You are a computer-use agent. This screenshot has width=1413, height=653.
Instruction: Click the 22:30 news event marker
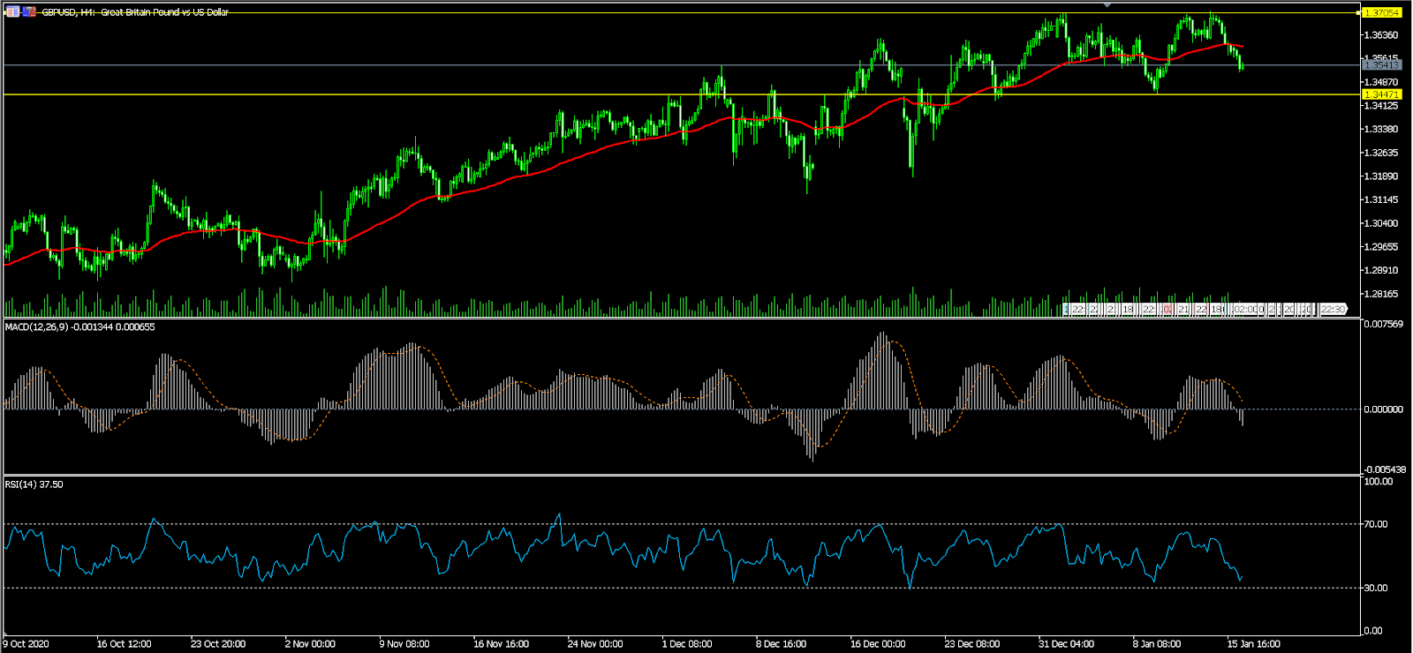pos(1333,310)
